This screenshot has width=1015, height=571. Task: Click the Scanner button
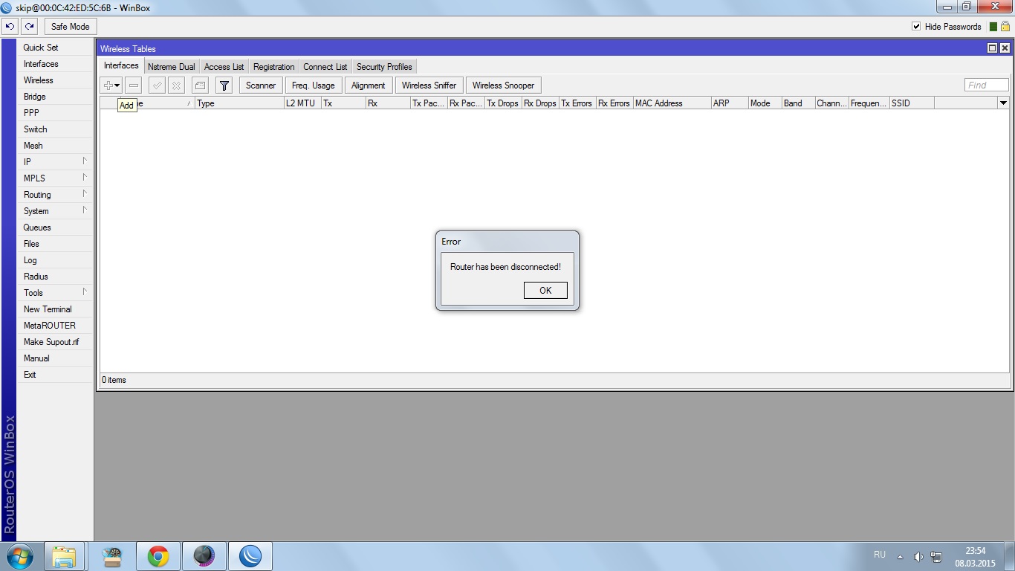point(261,86)
